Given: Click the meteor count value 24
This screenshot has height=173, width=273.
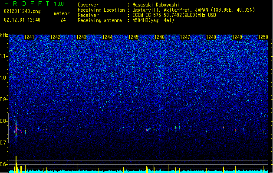Looking at the screenshot, I should point(63,20).
